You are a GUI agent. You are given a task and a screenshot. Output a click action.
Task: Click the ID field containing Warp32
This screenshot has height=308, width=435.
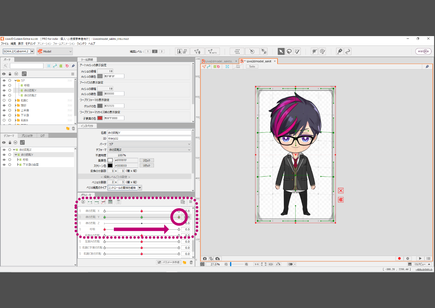149,139
